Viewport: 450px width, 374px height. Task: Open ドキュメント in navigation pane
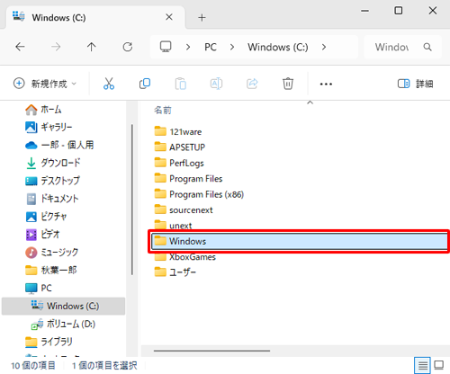[52, 199]
